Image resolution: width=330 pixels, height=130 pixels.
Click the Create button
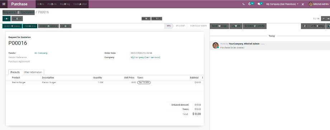tap(17, 19)
